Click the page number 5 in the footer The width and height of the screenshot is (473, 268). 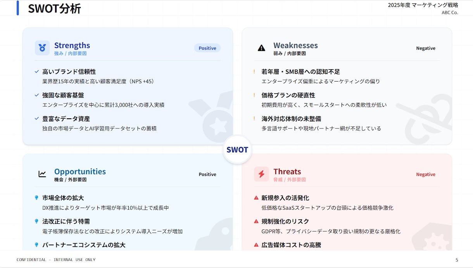[457, 260]
